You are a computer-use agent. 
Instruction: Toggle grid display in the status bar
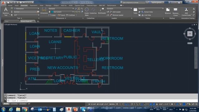coord(117,104)
